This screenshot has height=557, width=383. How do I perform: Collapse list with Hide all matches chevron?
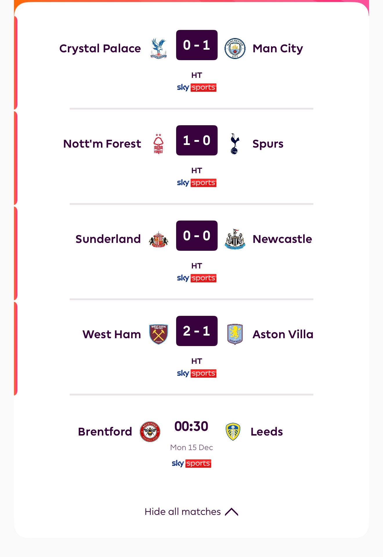[x=232, y=512]
